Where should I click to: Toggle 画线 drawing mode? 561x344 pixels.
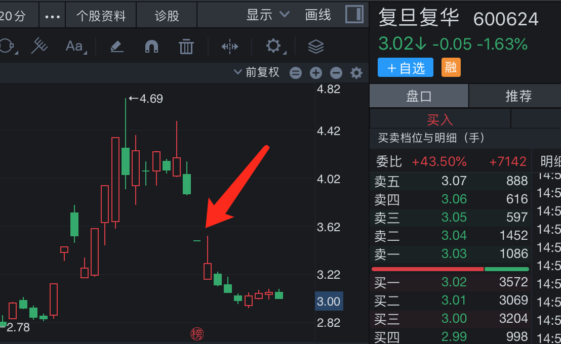pos(318,15)
